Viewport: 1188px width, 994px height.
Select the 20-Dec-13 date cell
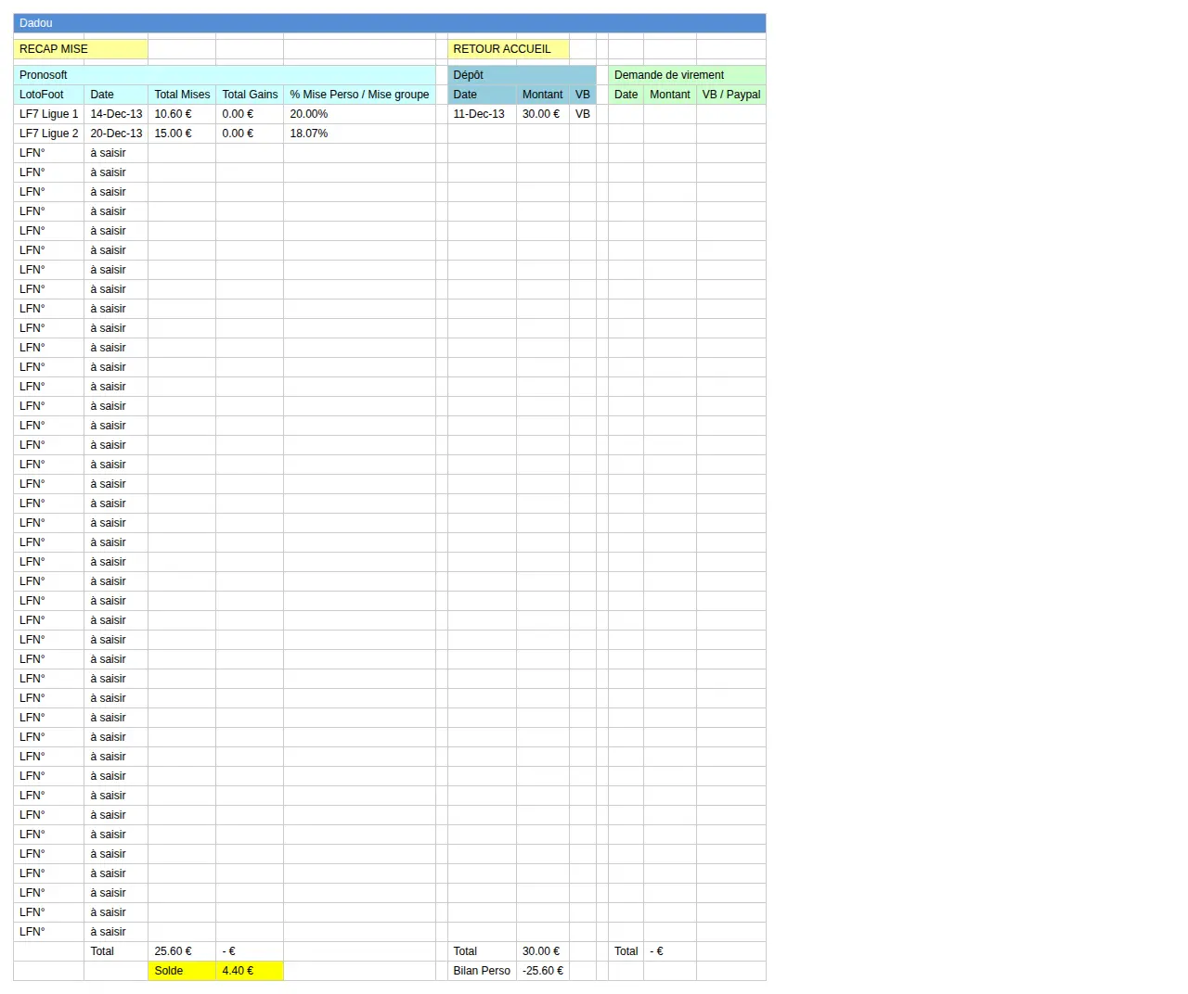coord(116,134)
